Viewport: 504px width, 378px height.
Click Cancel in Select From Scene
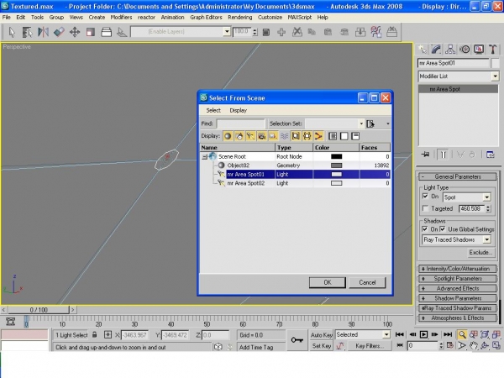[367, 282]
